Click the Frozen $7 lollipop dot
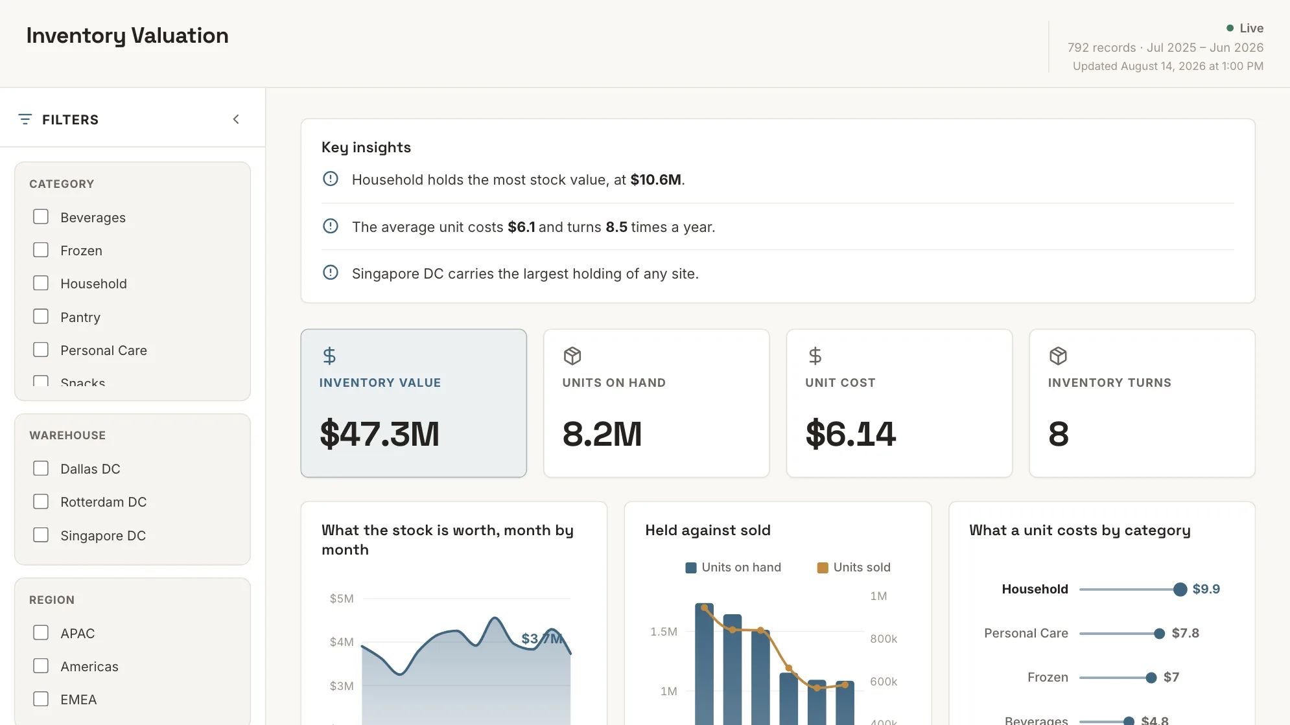 (x=1151, y=678)
